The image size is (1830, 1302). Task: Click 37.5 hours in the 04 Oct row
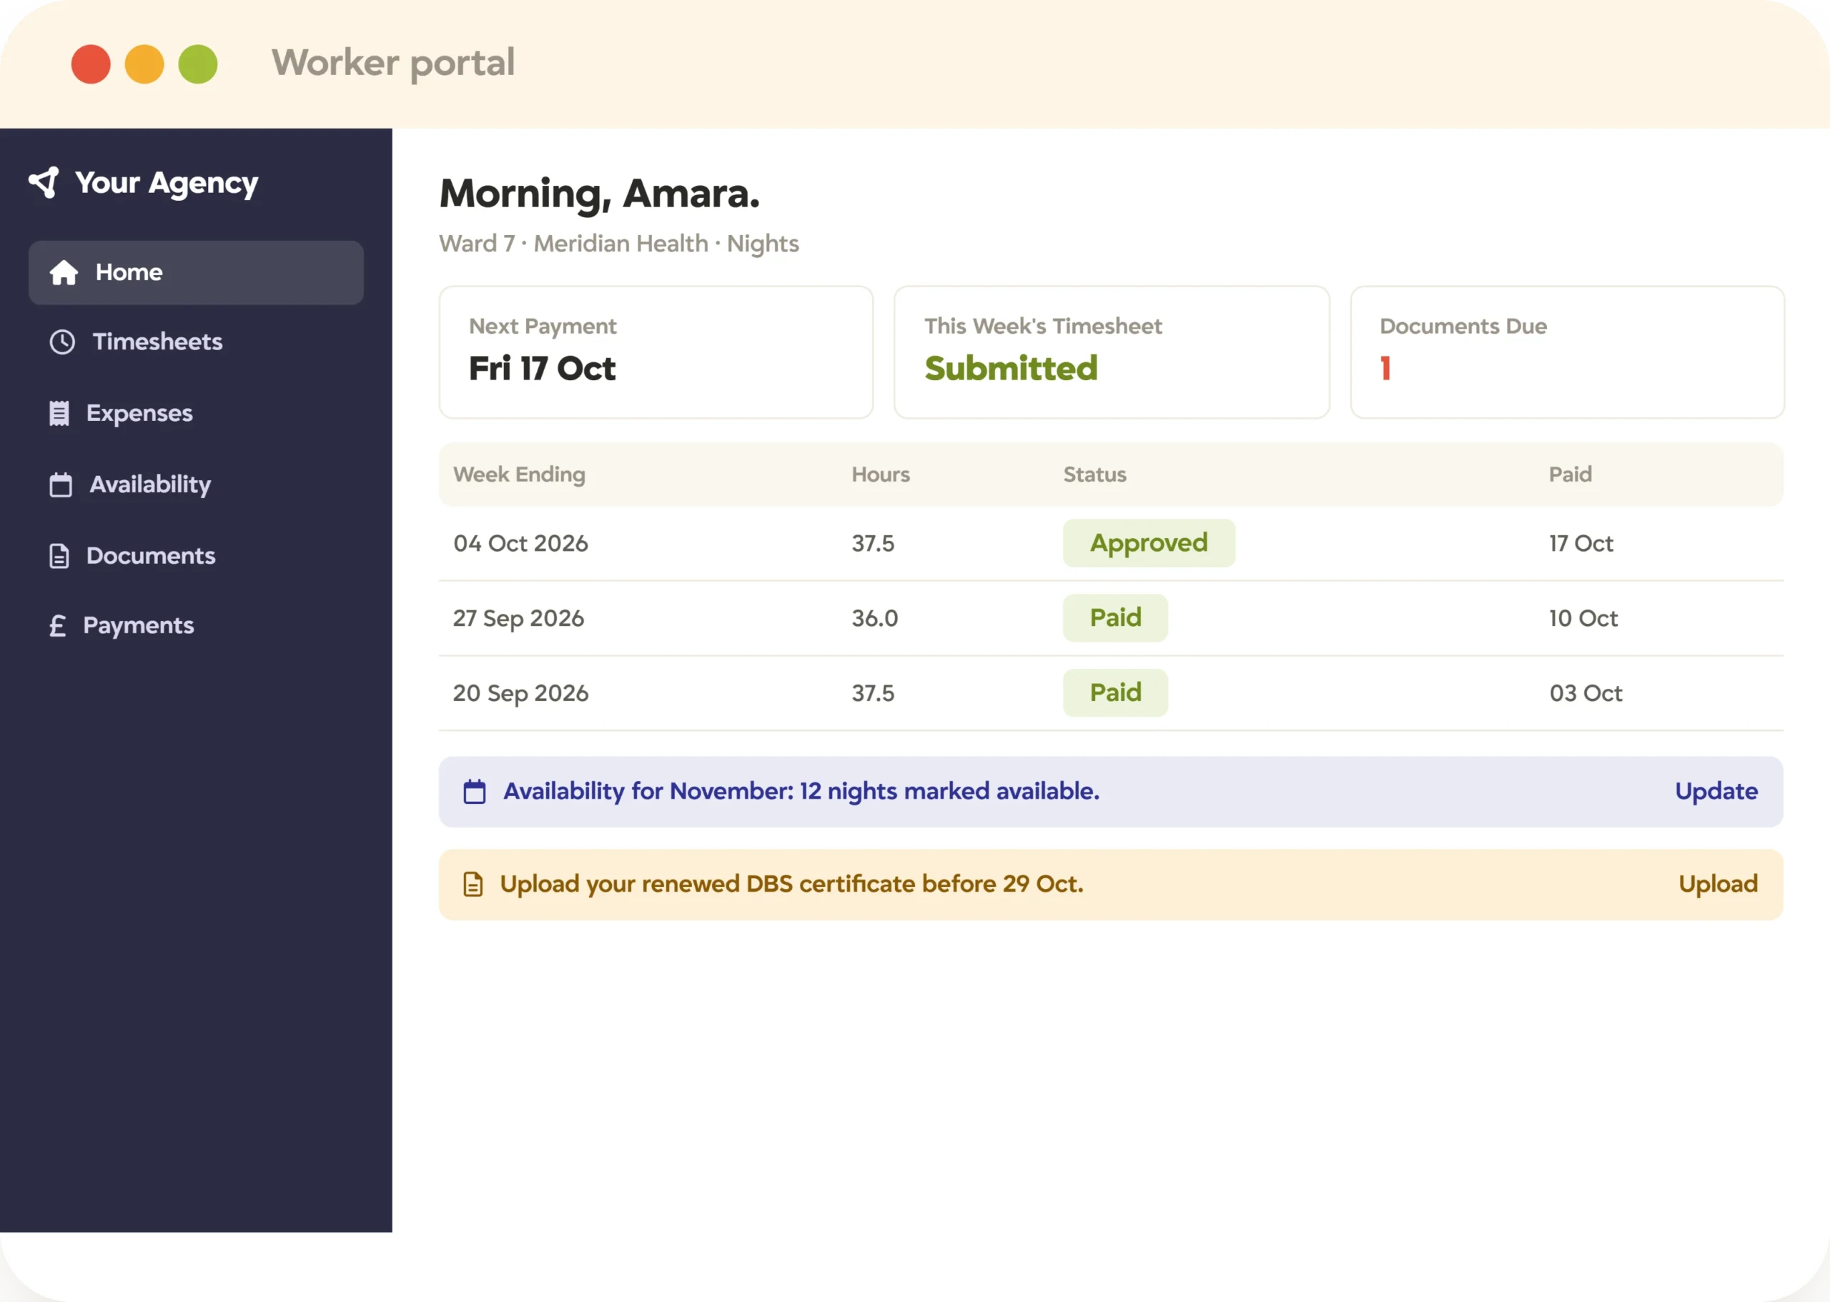click(x=874, y=544)
